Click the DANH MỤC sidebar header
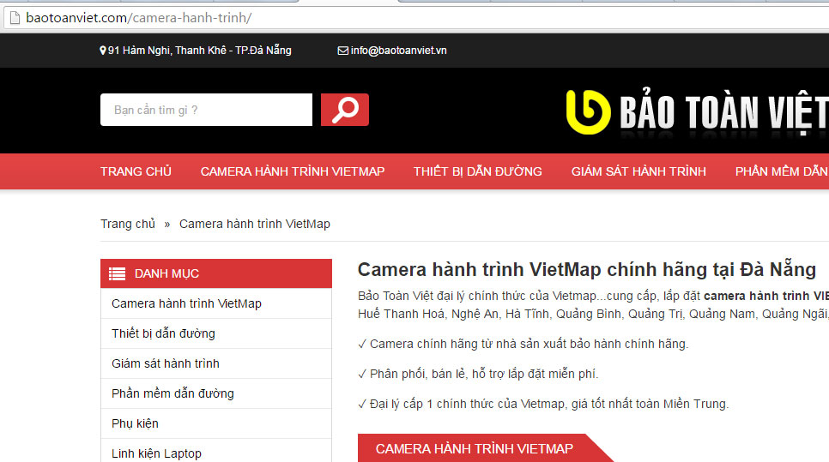Viewport: 829px width, 462px height. click(216, 273)
